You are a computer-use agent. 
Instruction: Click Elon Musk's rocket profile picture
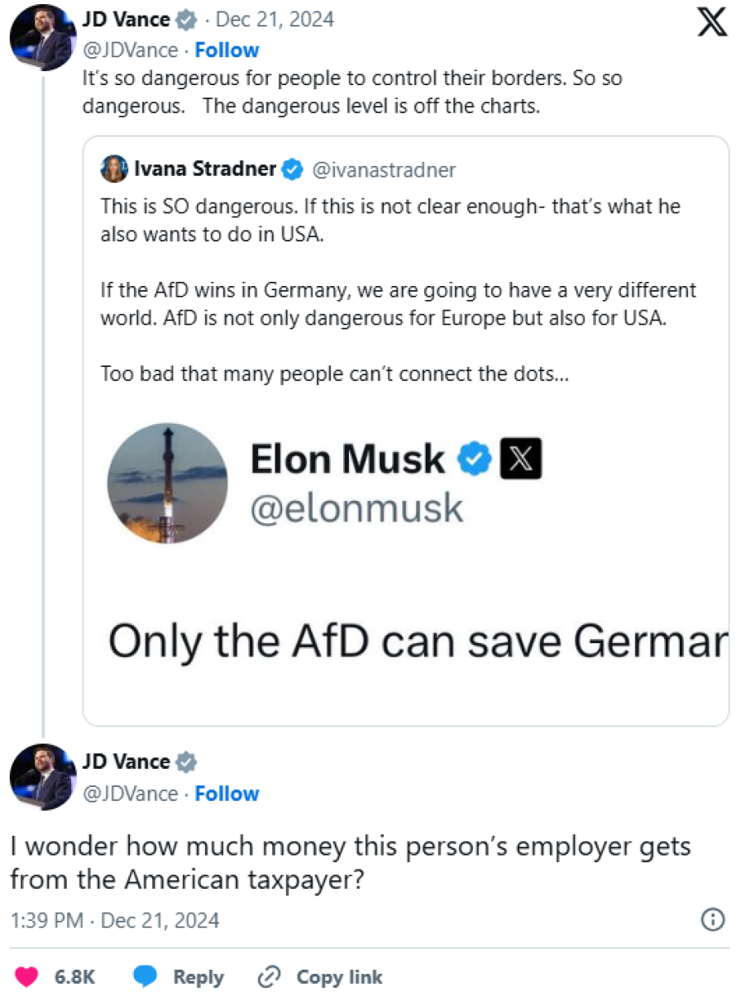[167, 483]
